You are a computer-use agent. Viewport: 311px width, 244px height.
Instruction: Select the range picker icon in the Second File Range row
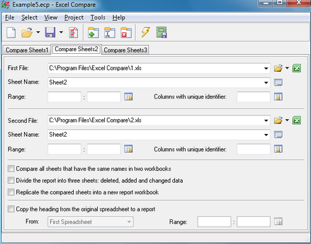coord(128,149)
